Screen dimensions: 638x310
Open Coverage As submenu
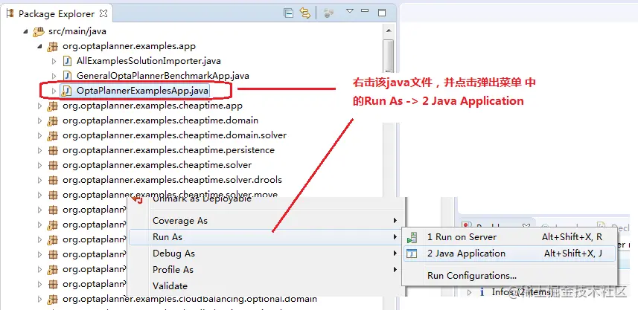pos(267,221)
